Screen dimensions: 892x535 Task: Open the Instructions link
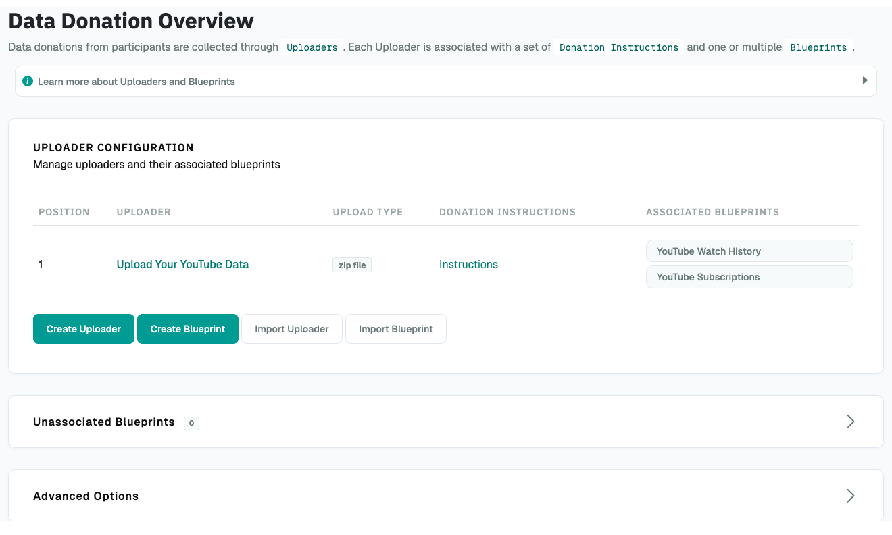468,264
